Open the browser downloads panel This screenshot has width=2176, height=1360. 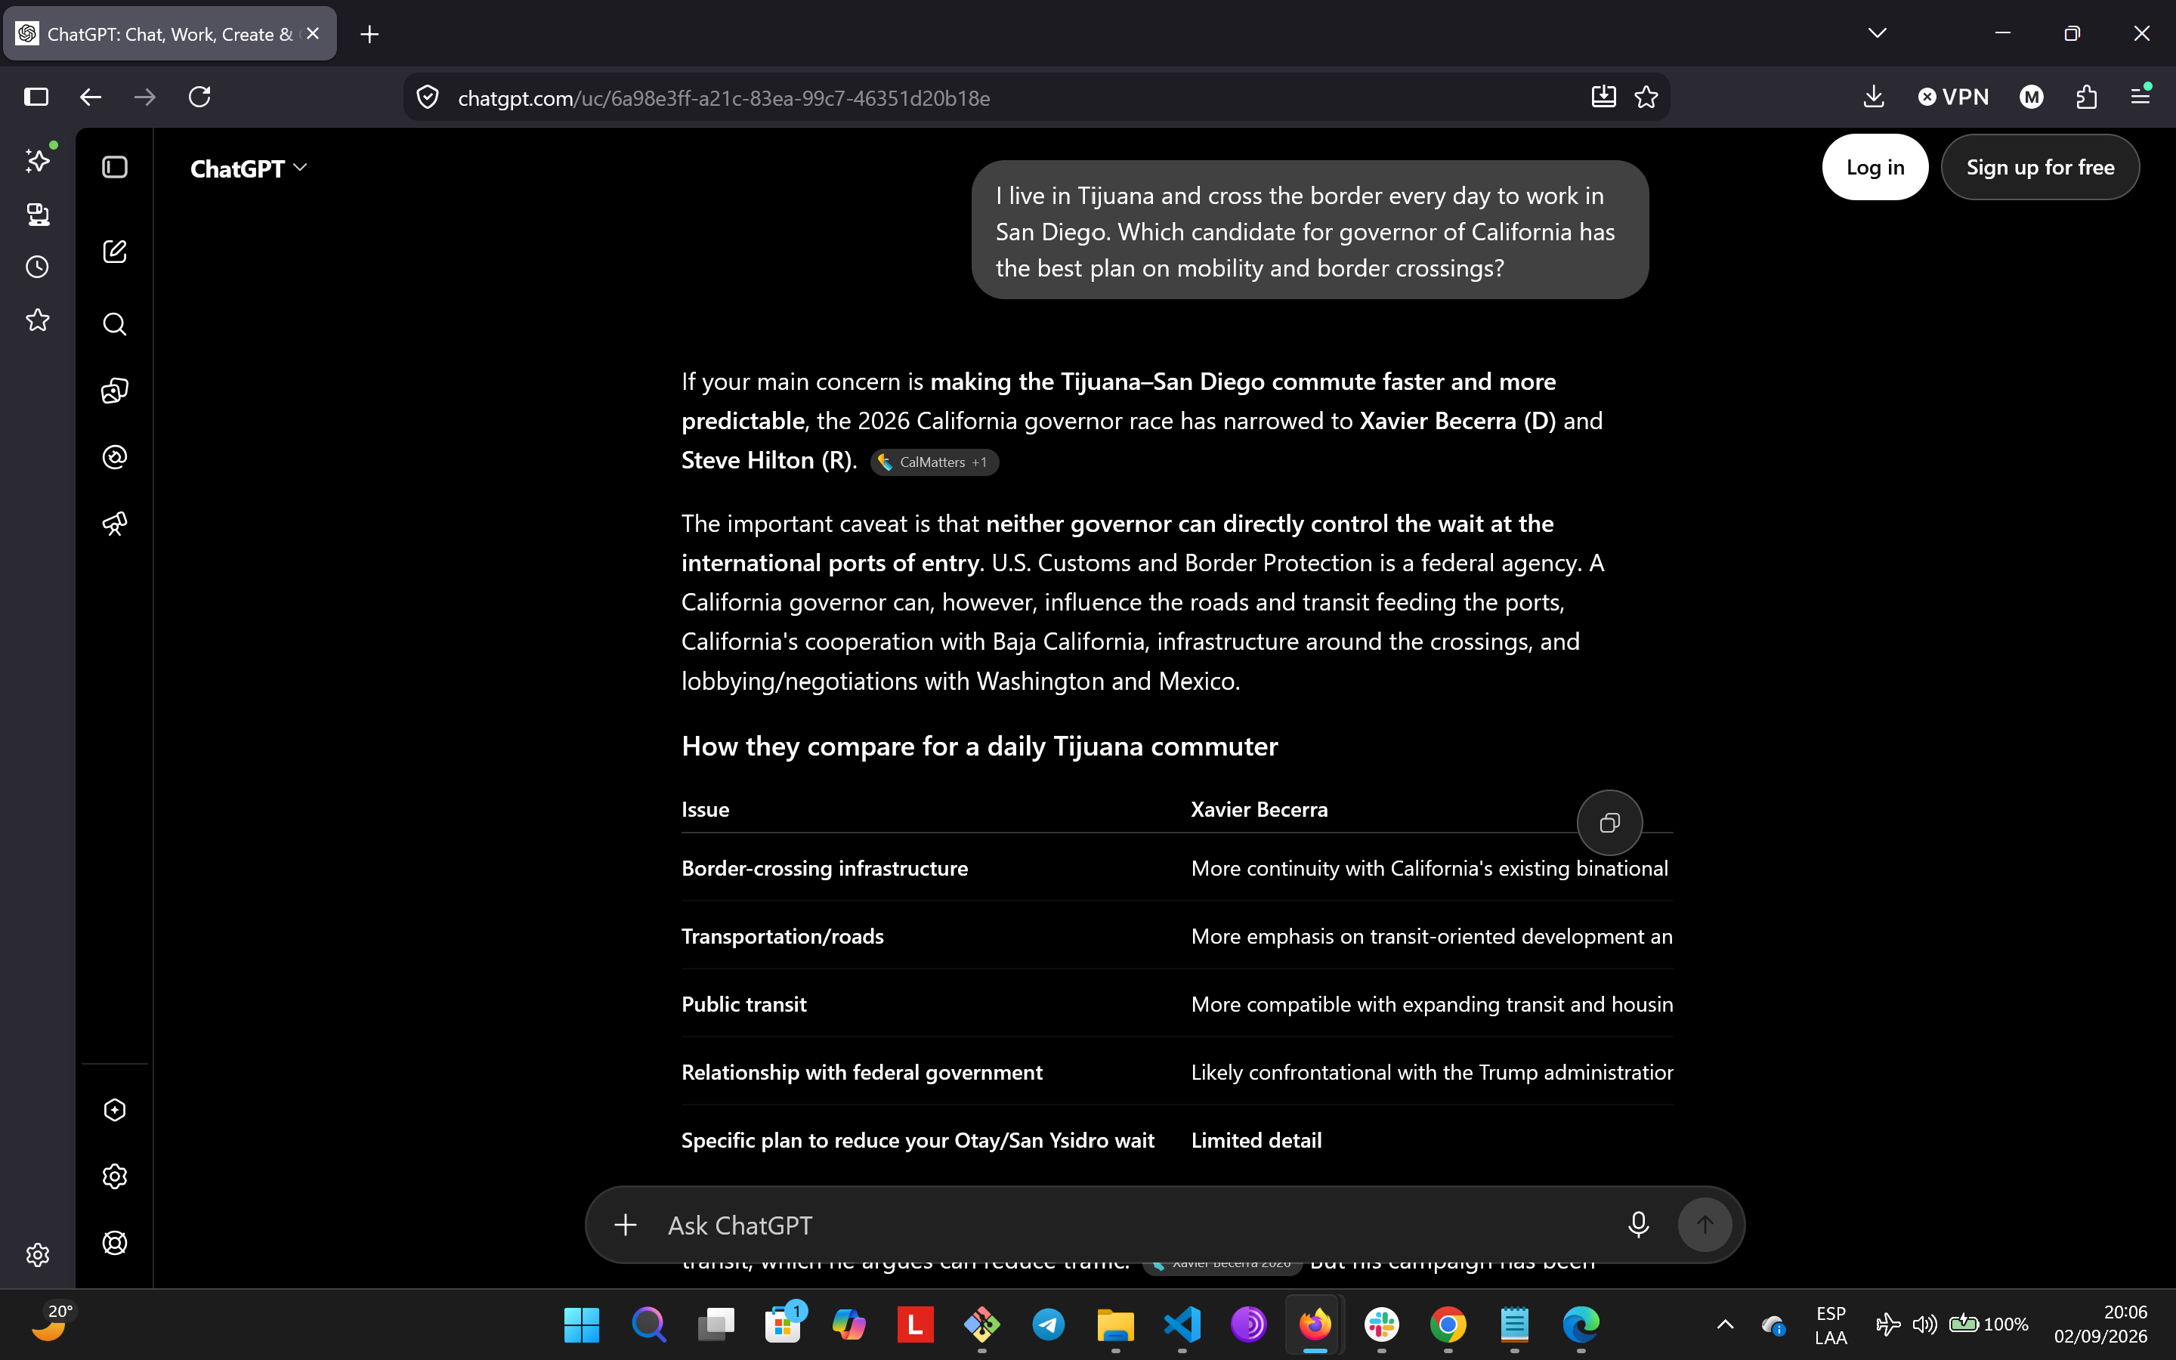1874,97
